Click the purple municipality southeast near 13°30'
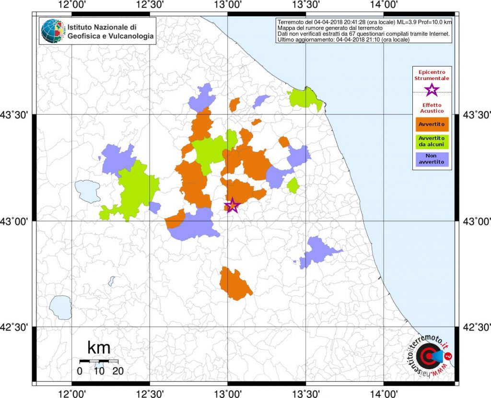Image resolution: width=491 pixels, height=398 pixels. pos(319,251)
